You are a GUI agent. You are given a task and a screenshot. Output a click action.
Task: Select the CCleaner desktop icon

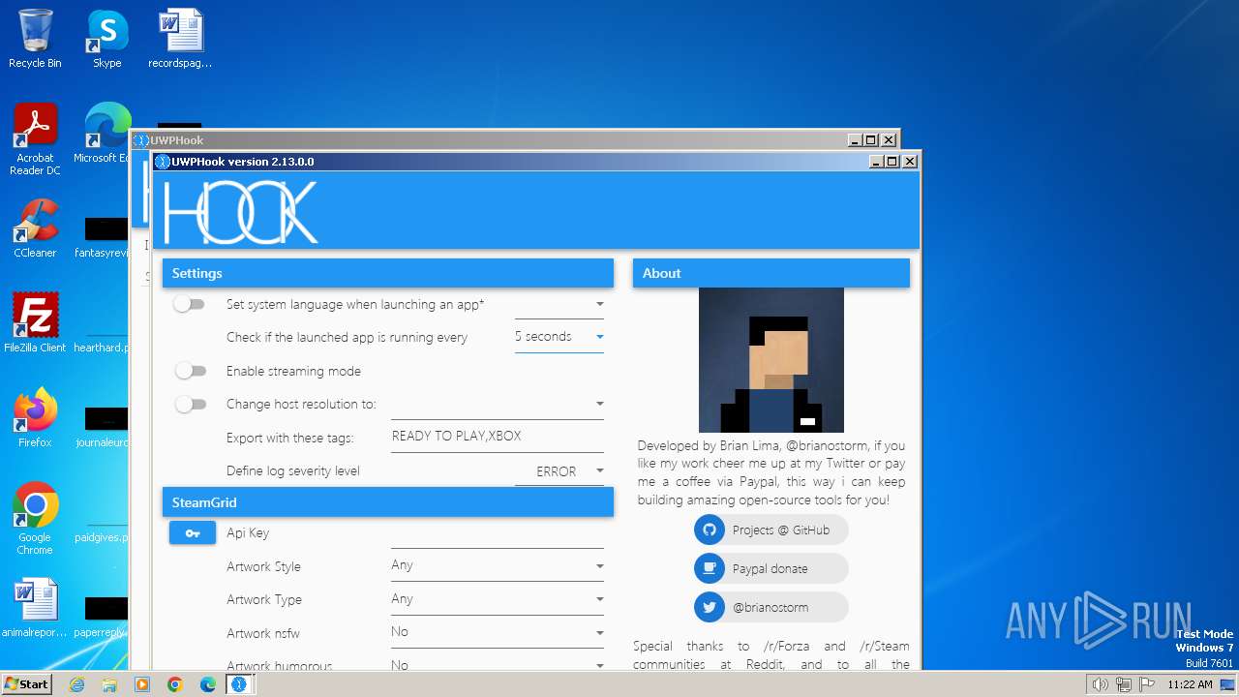pyautogui.click(x=35, y=228)
